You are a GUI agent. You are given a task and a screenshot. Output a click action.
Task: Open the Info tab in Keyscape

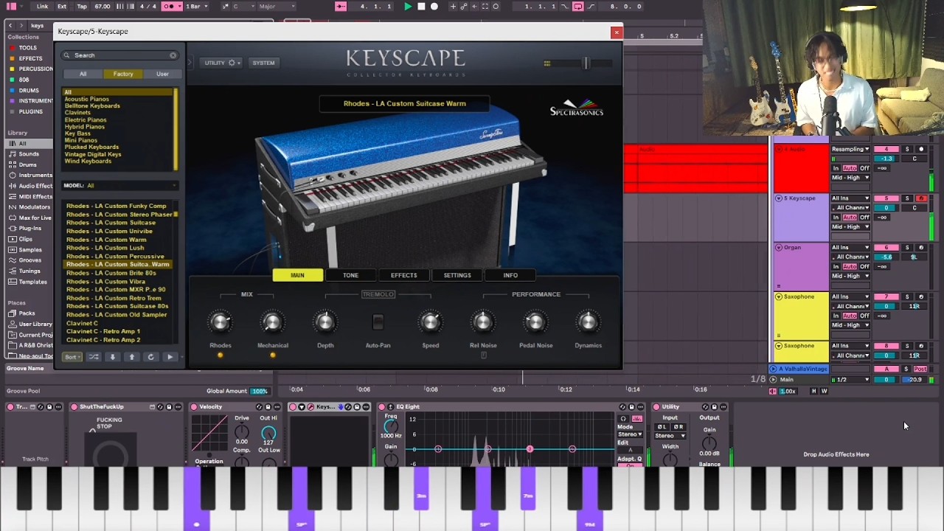point(510,275)
